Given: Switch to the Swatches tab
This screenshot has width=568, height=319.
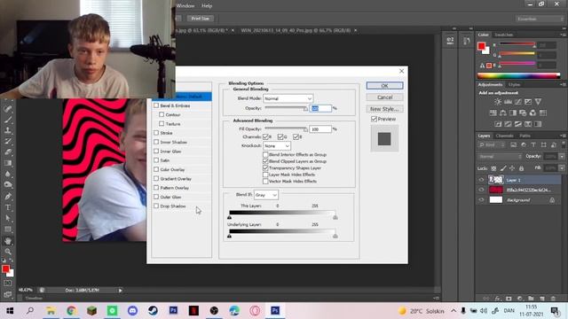Looking at the screenshot, I should (504, 35).
